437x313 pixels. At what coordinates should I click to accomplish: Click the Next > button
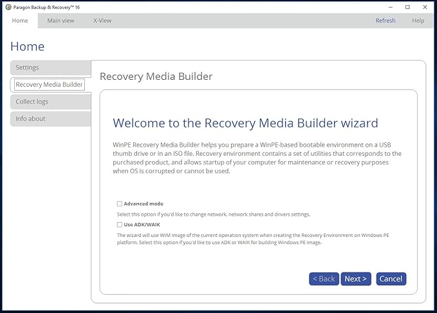coord(355,279)
